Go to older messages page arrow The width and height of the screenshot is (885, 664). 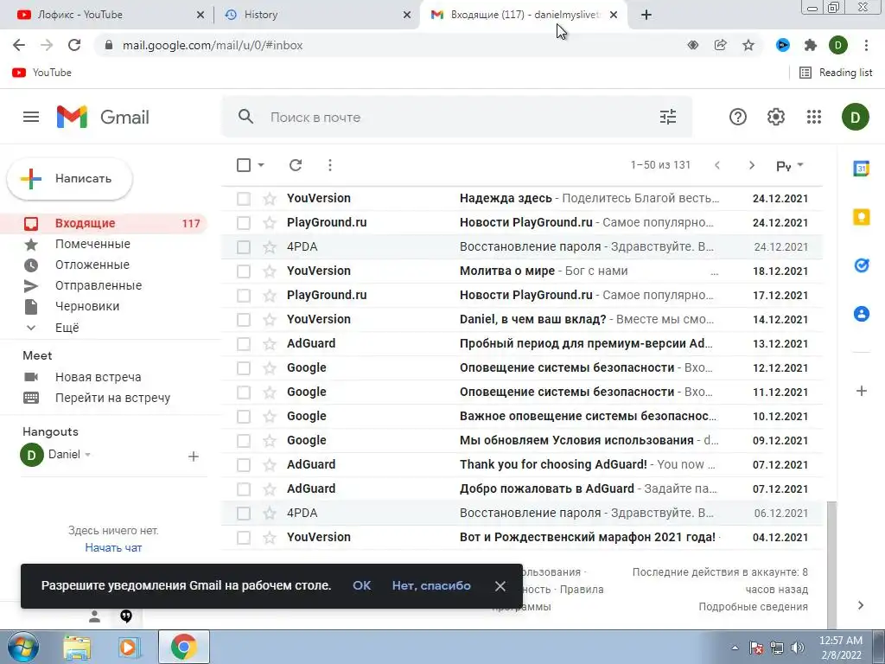tap(751, 165)
